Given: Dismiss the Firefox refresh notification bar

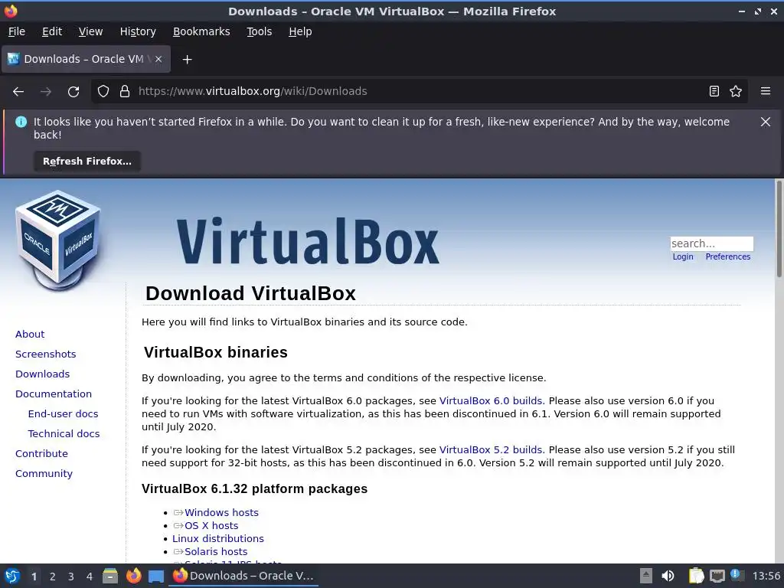Looking at the screenshot, I should 766,122.
